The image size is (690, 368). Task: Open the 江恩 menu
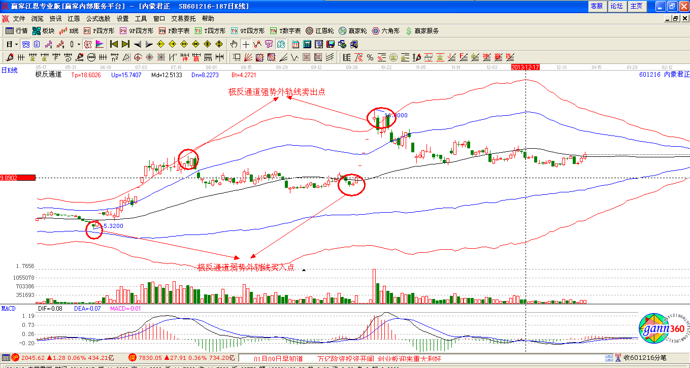coord(74,19)
